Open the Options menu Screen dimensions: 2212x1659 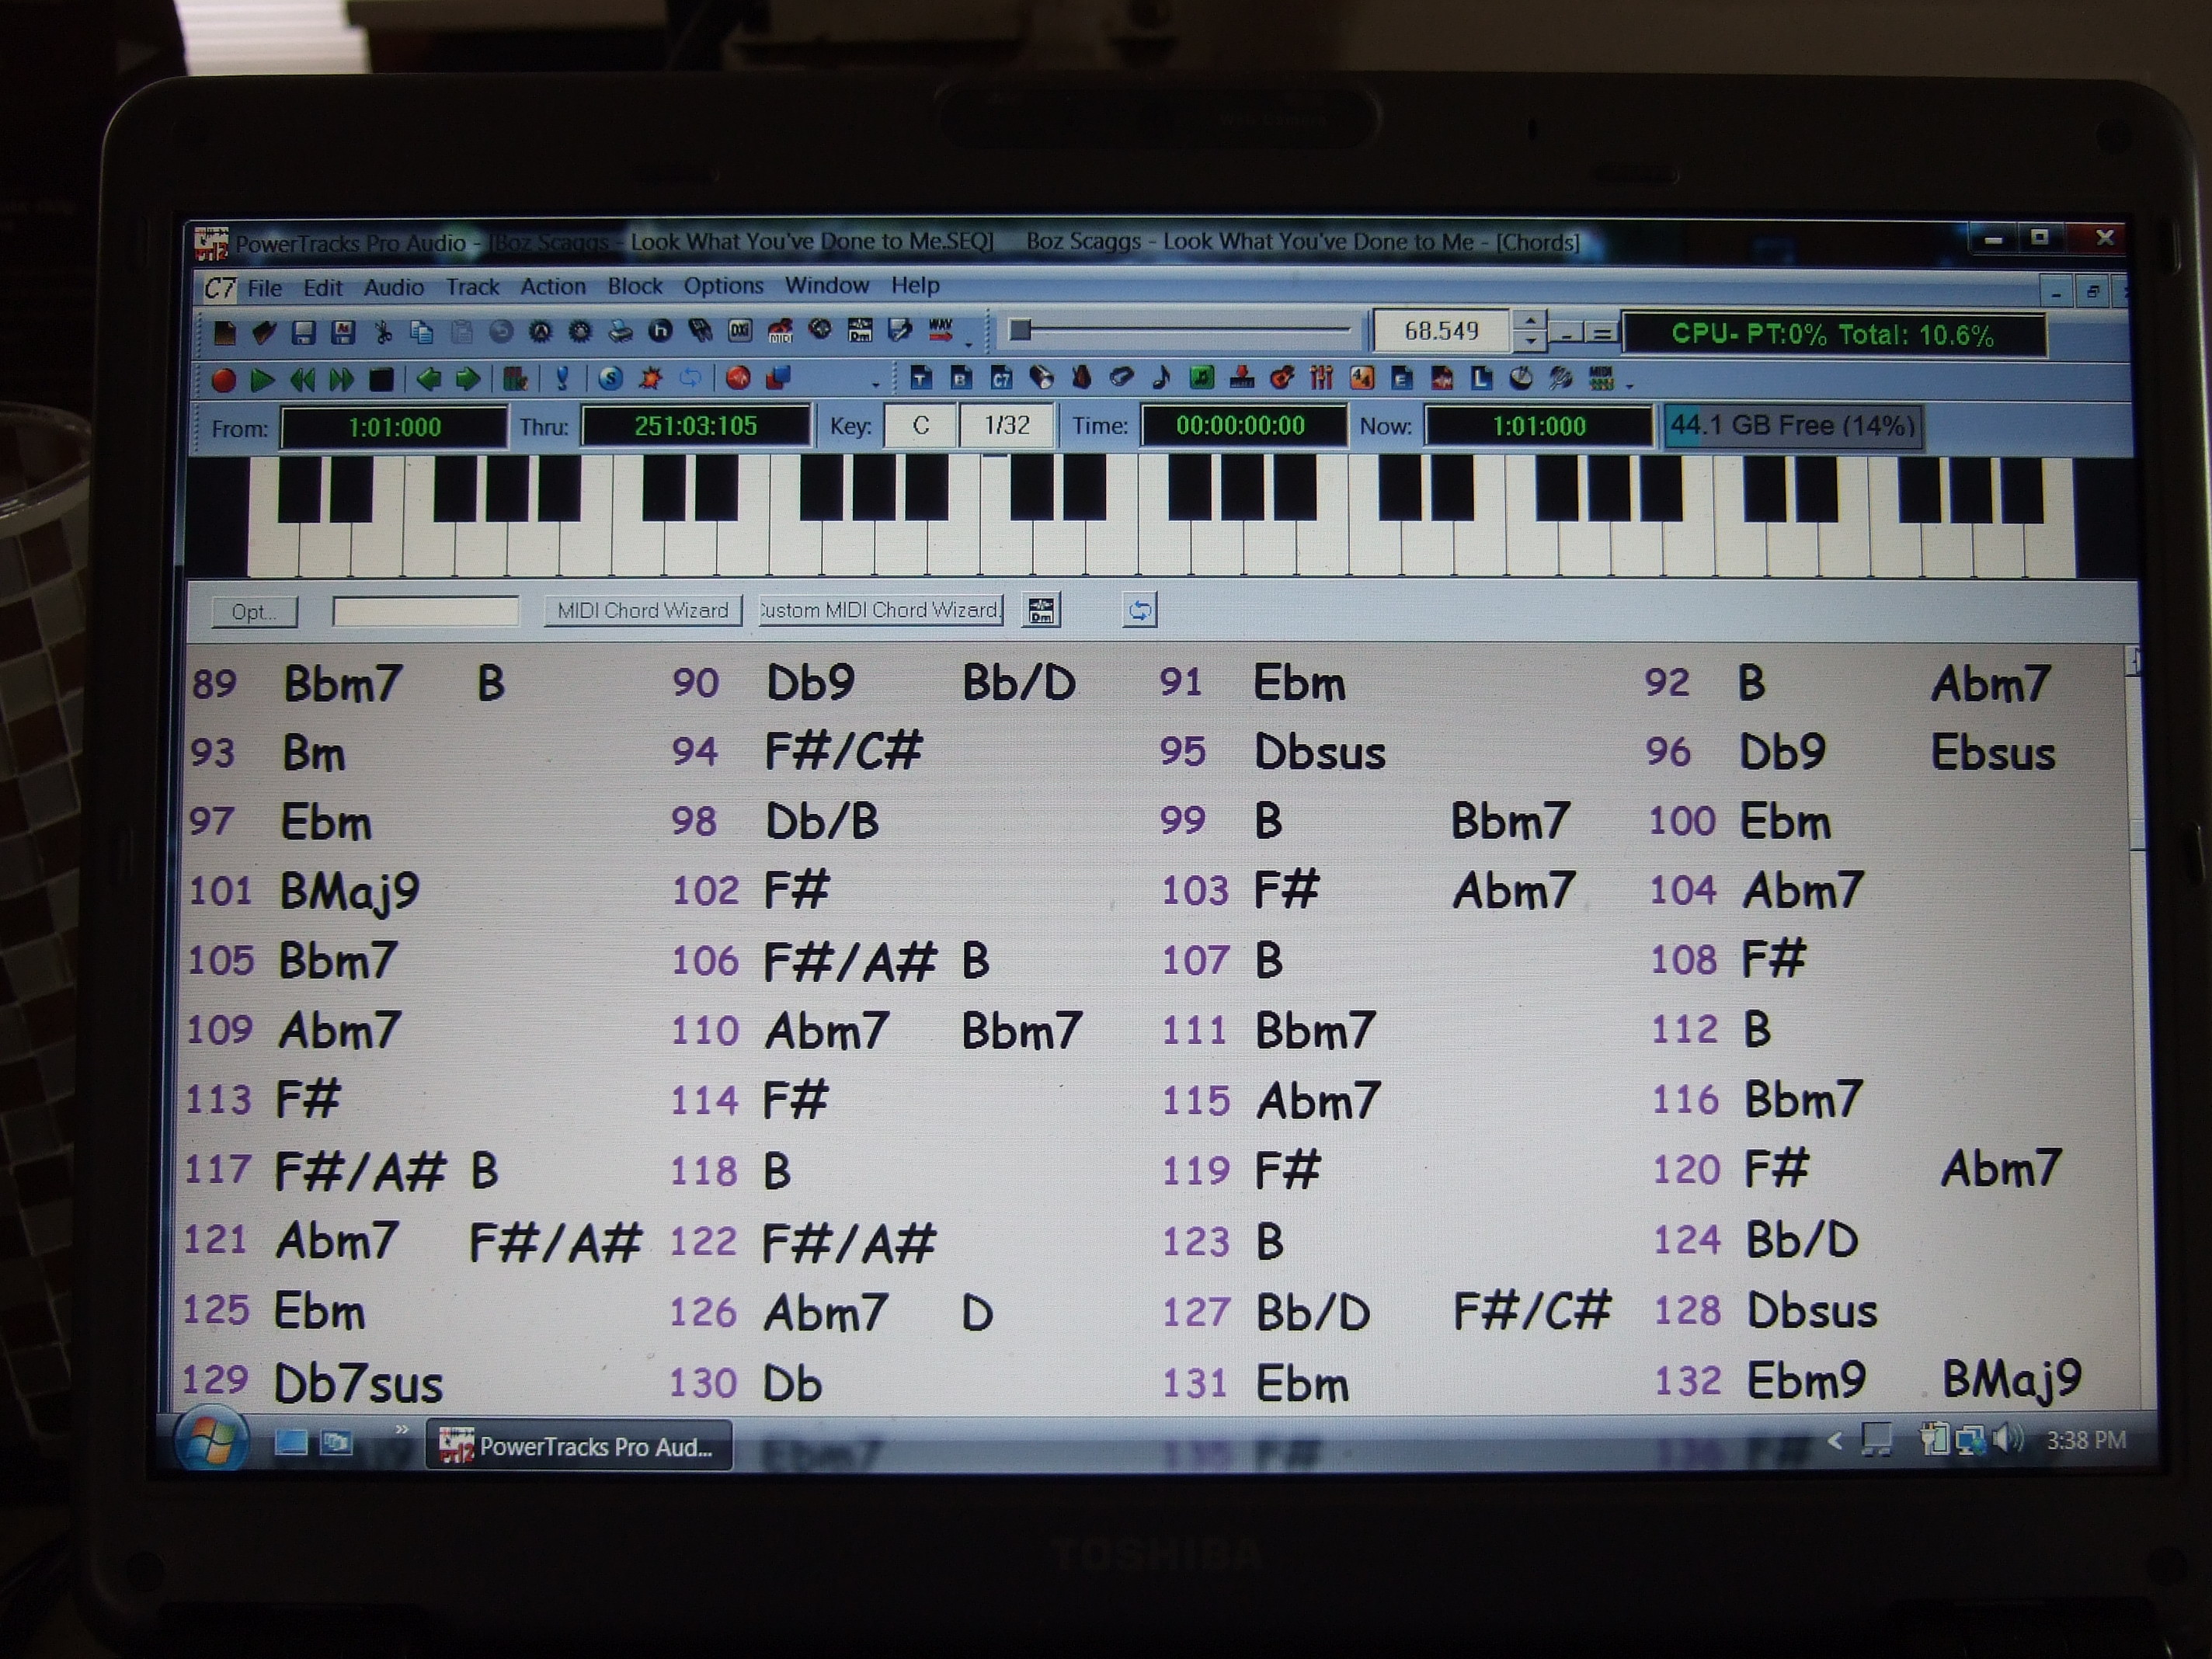pos(723,287)
